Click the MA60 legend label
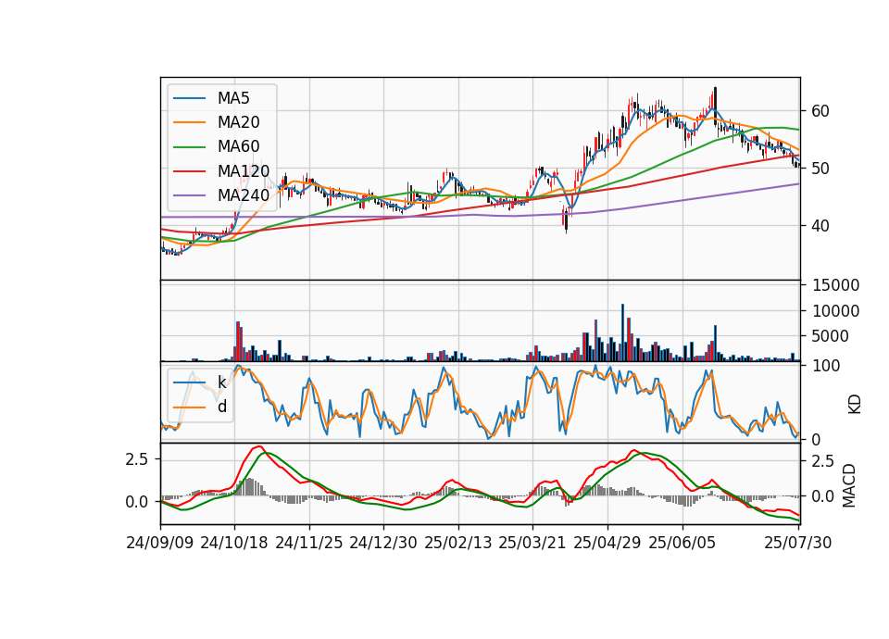Screen dimensions: 889x639 tap(238, 147)
